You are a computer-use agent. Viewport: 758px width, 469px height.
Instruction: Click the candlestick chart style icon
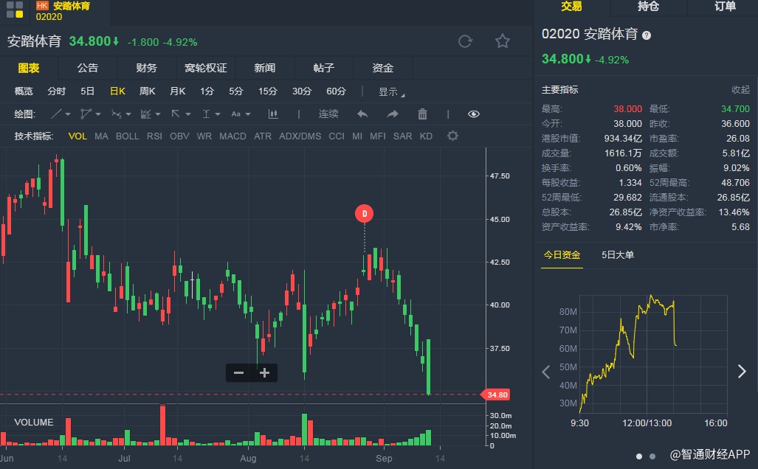pos(273,114)
